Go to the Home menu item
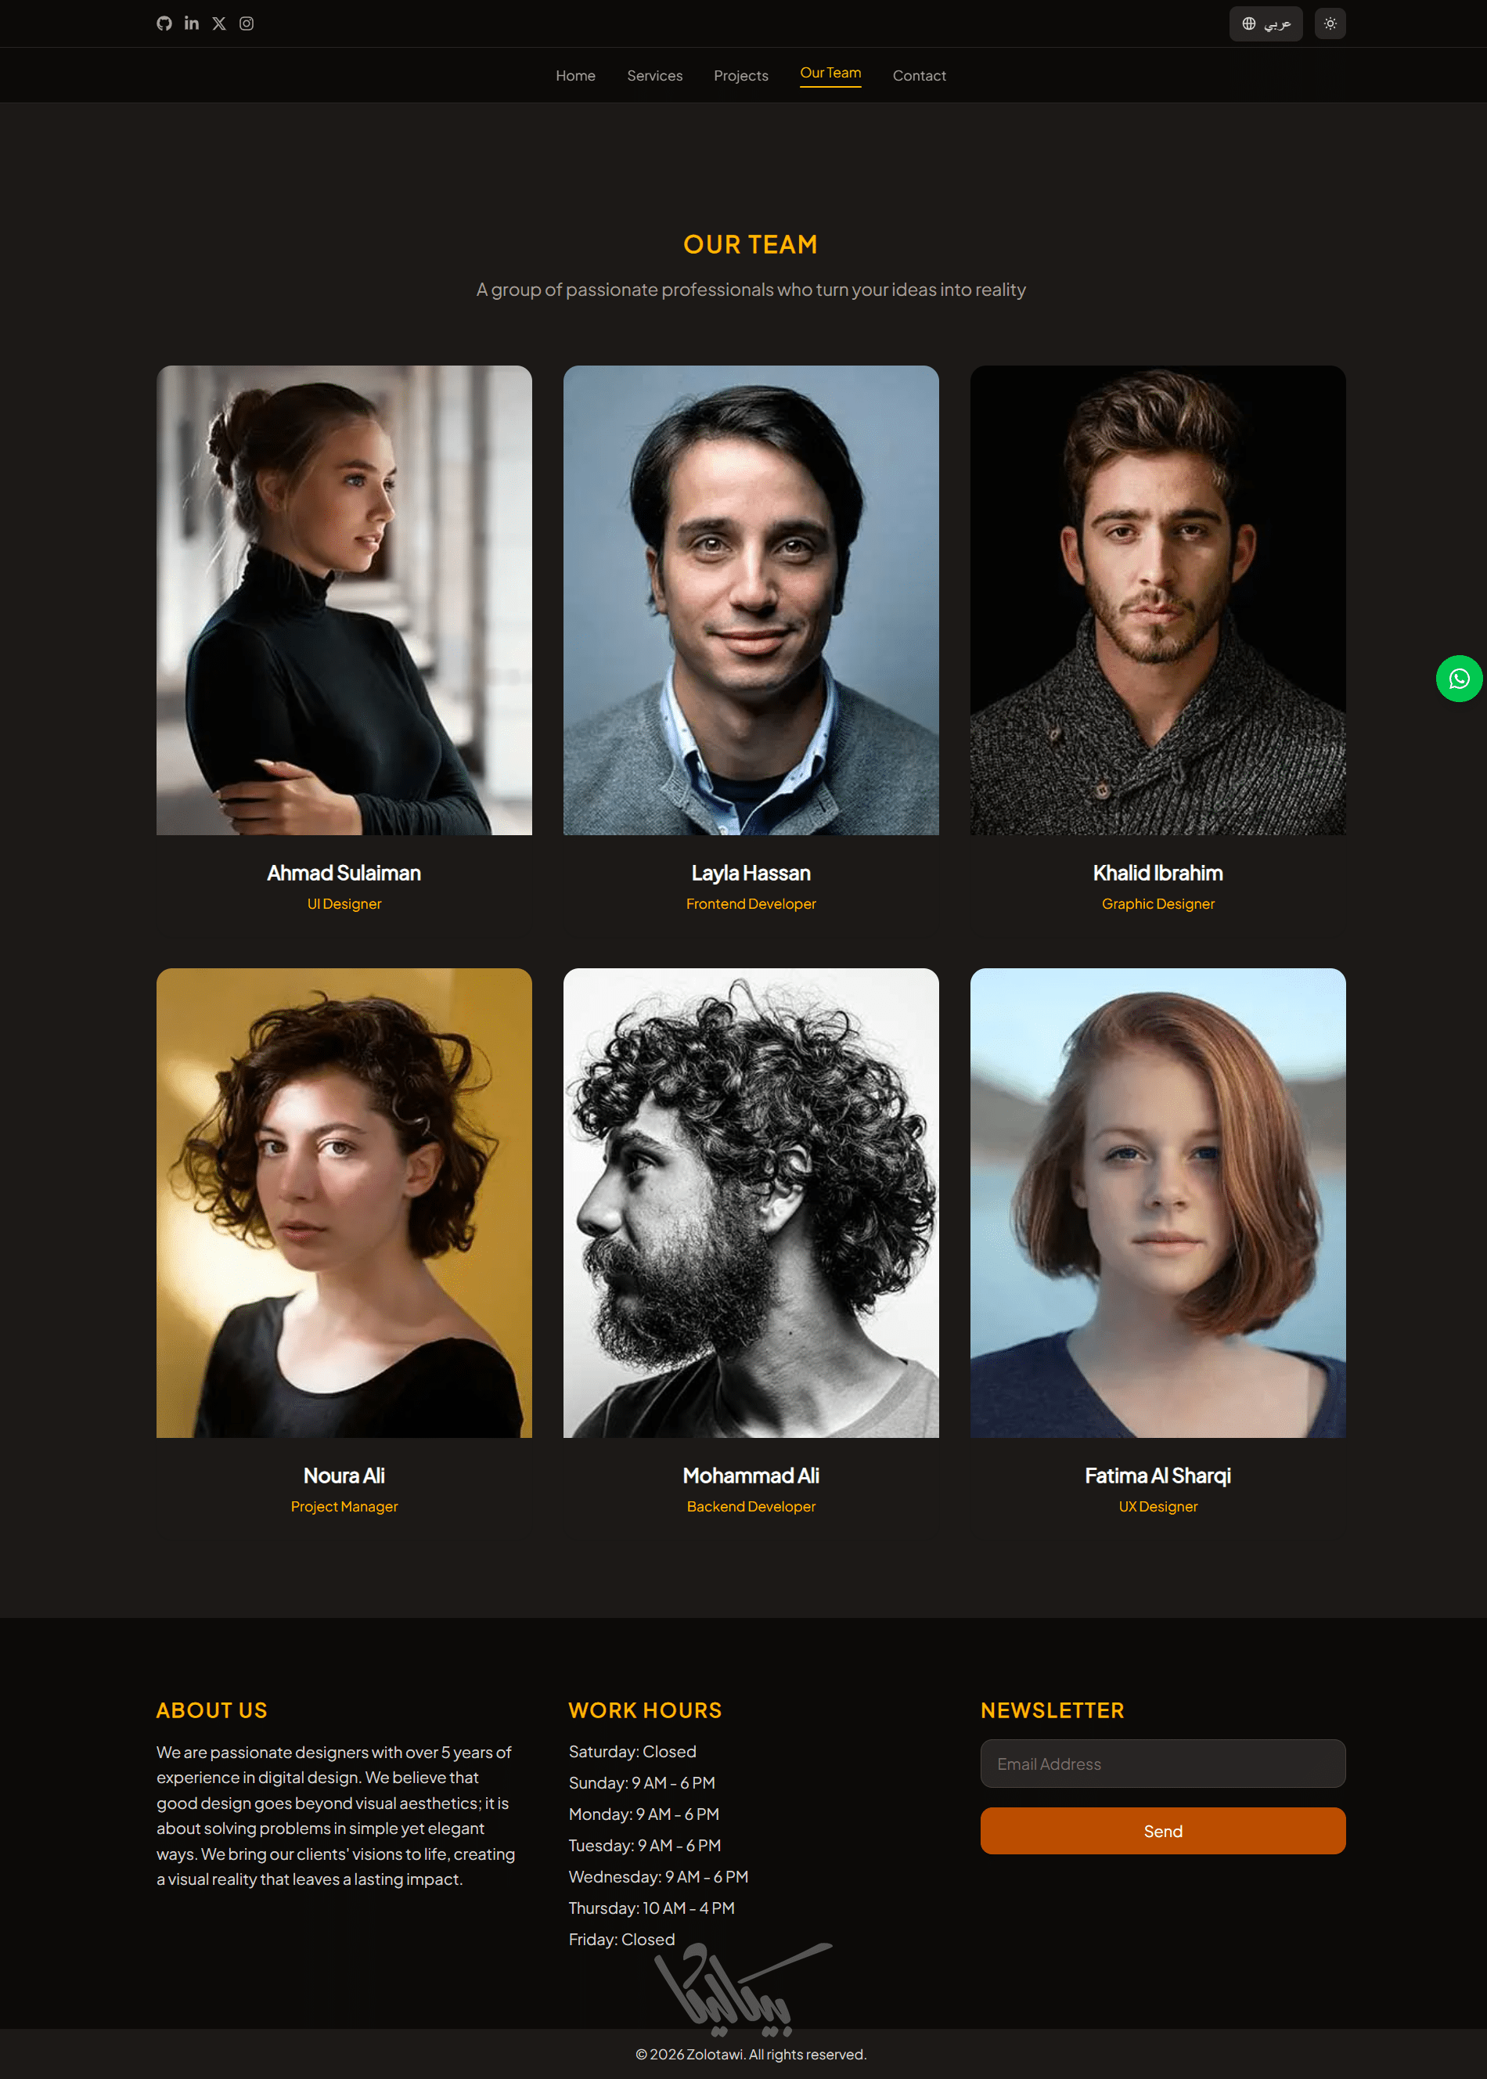 (575, 75)
